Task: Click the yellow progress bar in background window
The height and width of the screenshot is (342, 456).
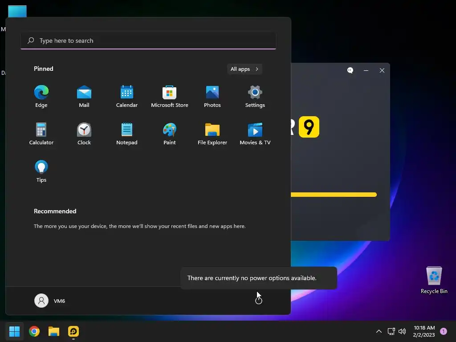Action: click(x=334, y=195)
